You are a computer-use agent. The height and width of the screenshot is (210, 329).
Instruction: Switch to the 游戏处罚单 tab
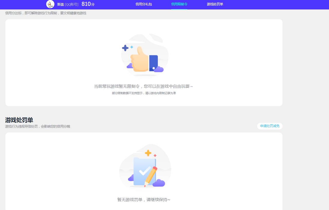(215, 4)
